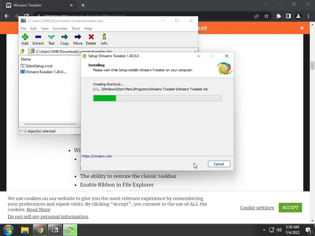Close the Winaero Tweaker browser tab
This screenshot has width=315, height=236.
click(71, 5)
